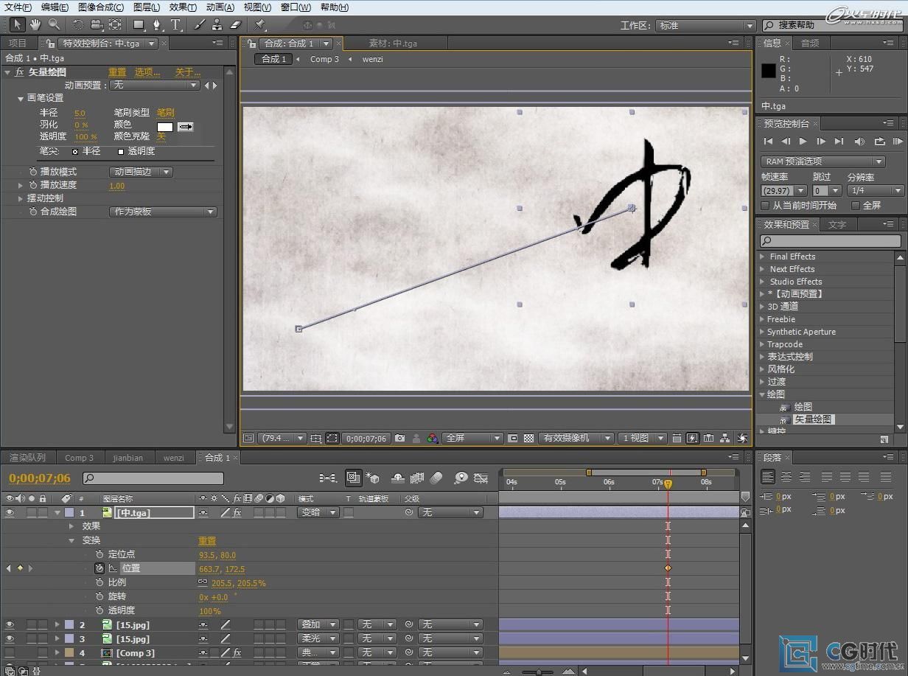Expand the Final Effects category
Image resolution: width=908 pixels, height=676 pixels.
pos(763,257)
